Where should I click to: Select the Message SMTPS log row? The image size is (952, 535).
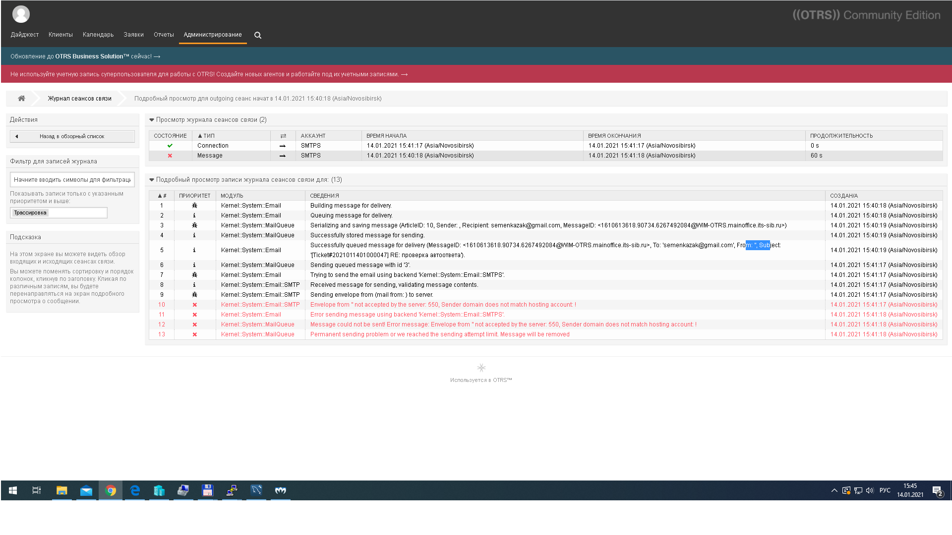[x=545, y=156]
